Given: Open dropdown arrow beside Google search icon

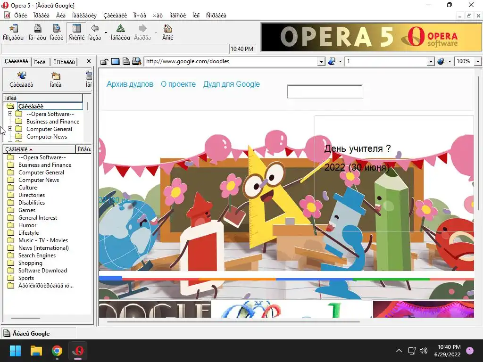Looking at the screenshot, I should click(340, 62).
